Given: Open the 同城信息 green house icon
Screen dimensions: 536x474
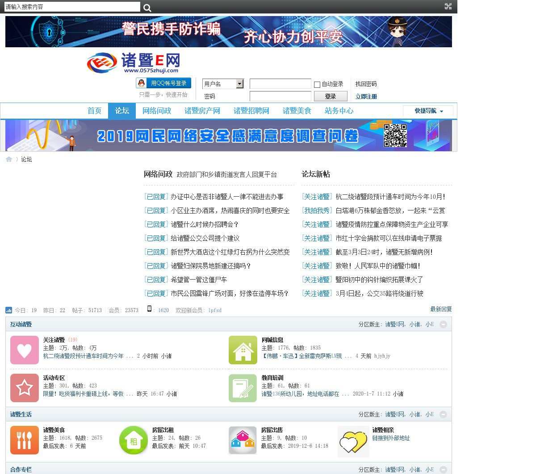Looking at the screenshot, I should pyautogui.click(x=243, y=350).
